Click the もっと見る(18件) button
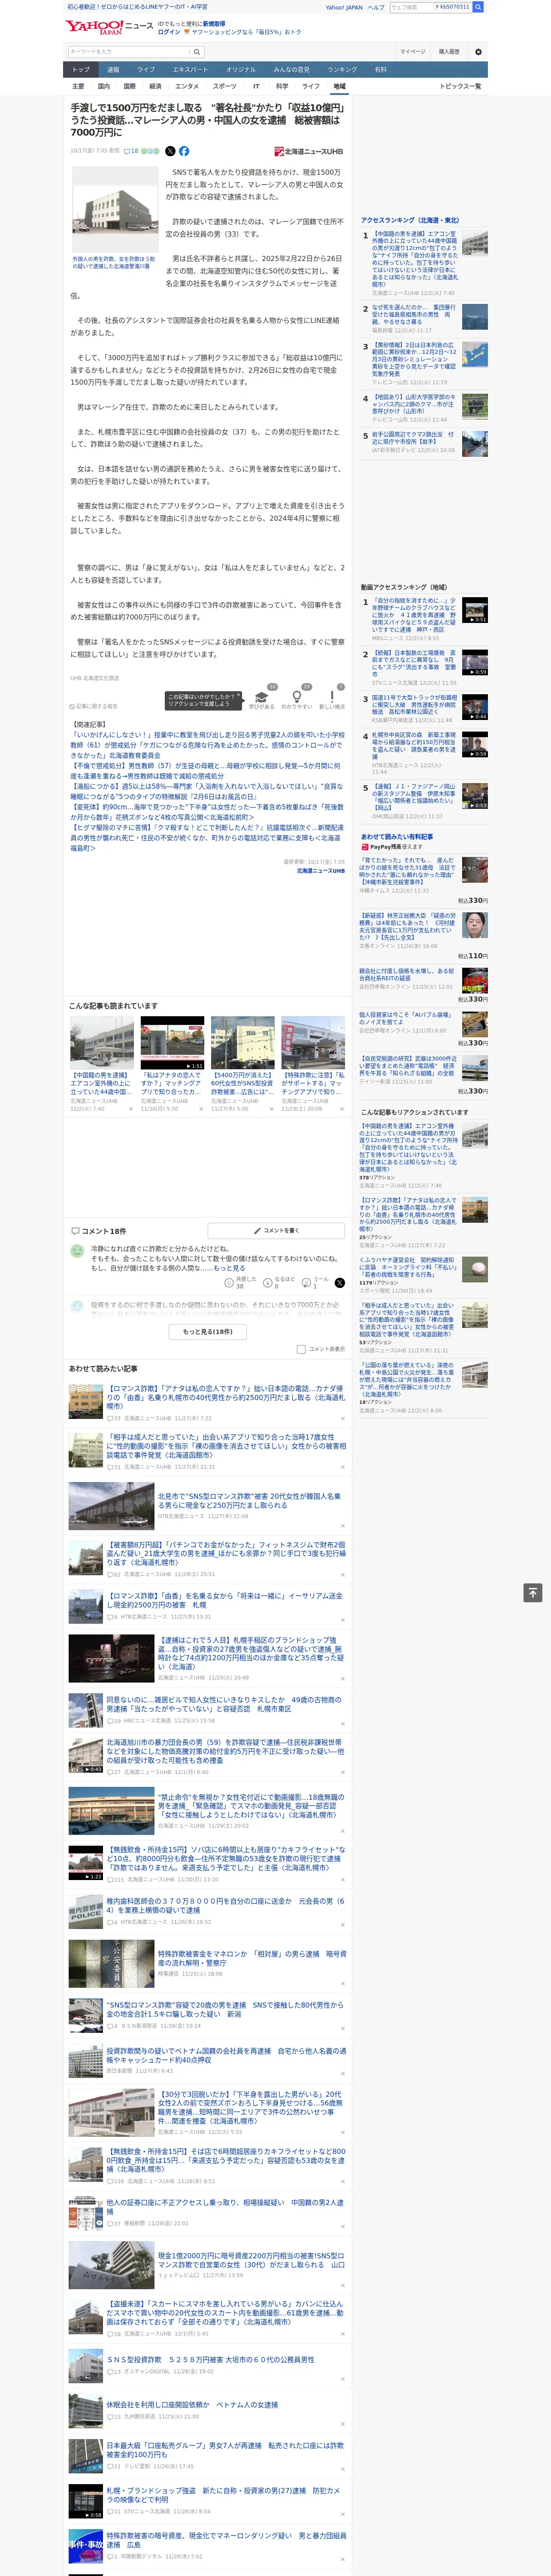This screenshot has width=551, height=2576. (x=207, y=1332)
